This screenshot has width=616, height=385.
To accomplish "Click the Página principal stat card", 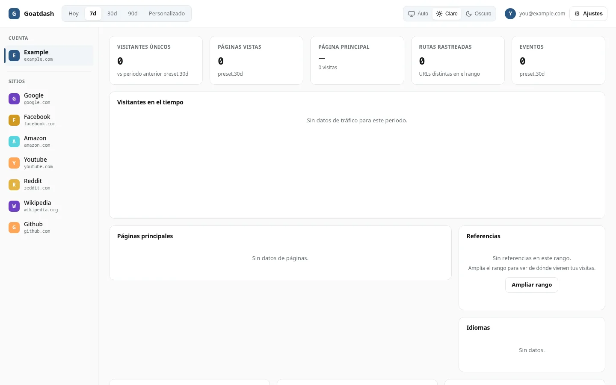I will [x=357, y=60].
